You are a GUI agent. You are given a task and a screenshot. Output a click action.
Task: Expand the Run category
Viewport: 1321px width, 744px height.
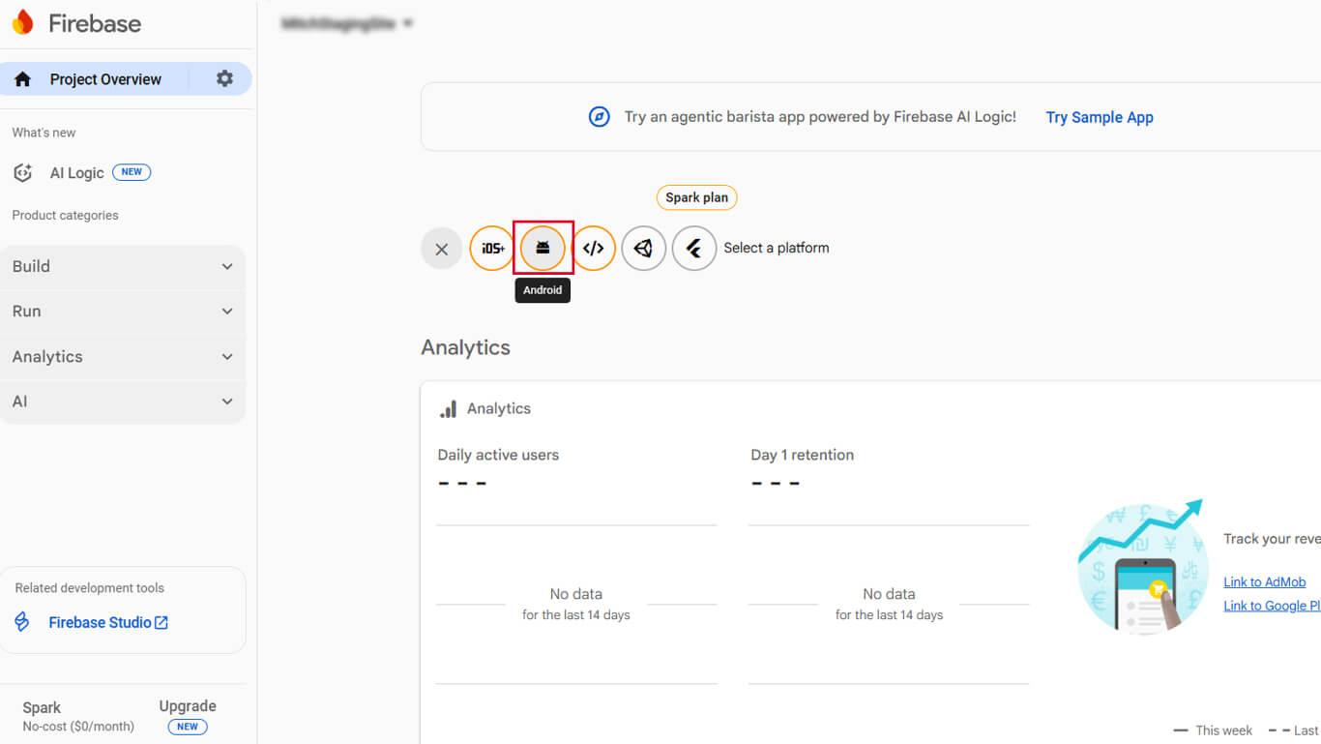click(122, 312)
